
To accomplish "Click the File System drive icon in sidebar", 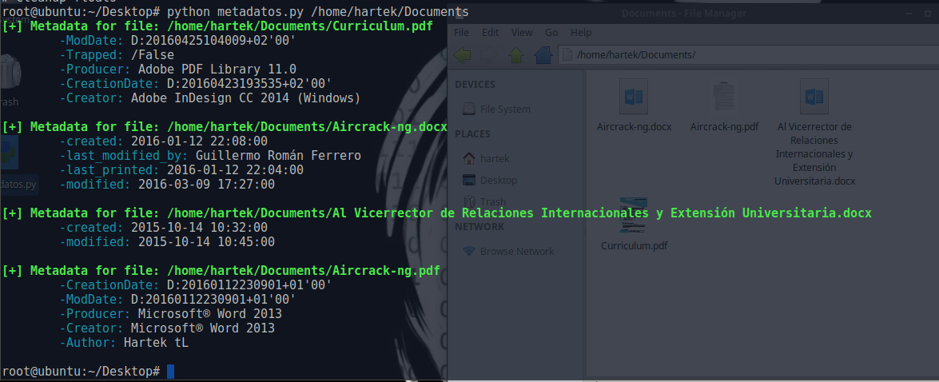I will click(470, 109).
